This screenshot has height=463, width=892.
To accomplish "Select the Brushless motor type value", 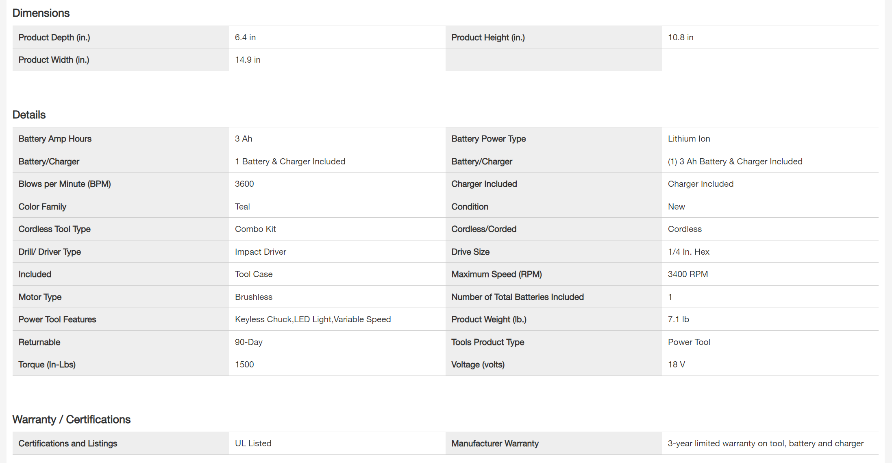I will point(254,297).
